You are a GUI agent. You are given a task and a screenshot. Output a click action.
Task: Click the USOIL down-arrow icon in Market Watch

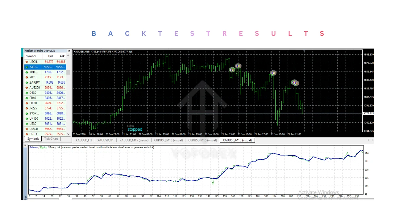(27, 62)
